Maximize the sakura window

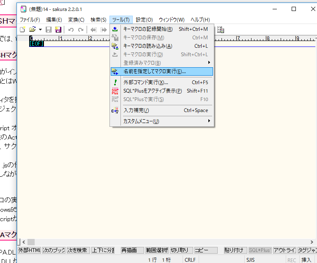tap(294, 9)
